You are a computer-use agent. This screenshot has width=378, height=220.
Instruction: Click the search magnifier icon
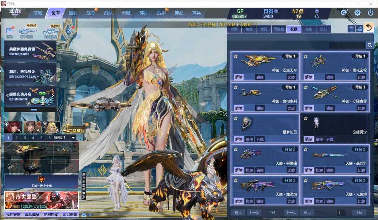tap(370, 45)
